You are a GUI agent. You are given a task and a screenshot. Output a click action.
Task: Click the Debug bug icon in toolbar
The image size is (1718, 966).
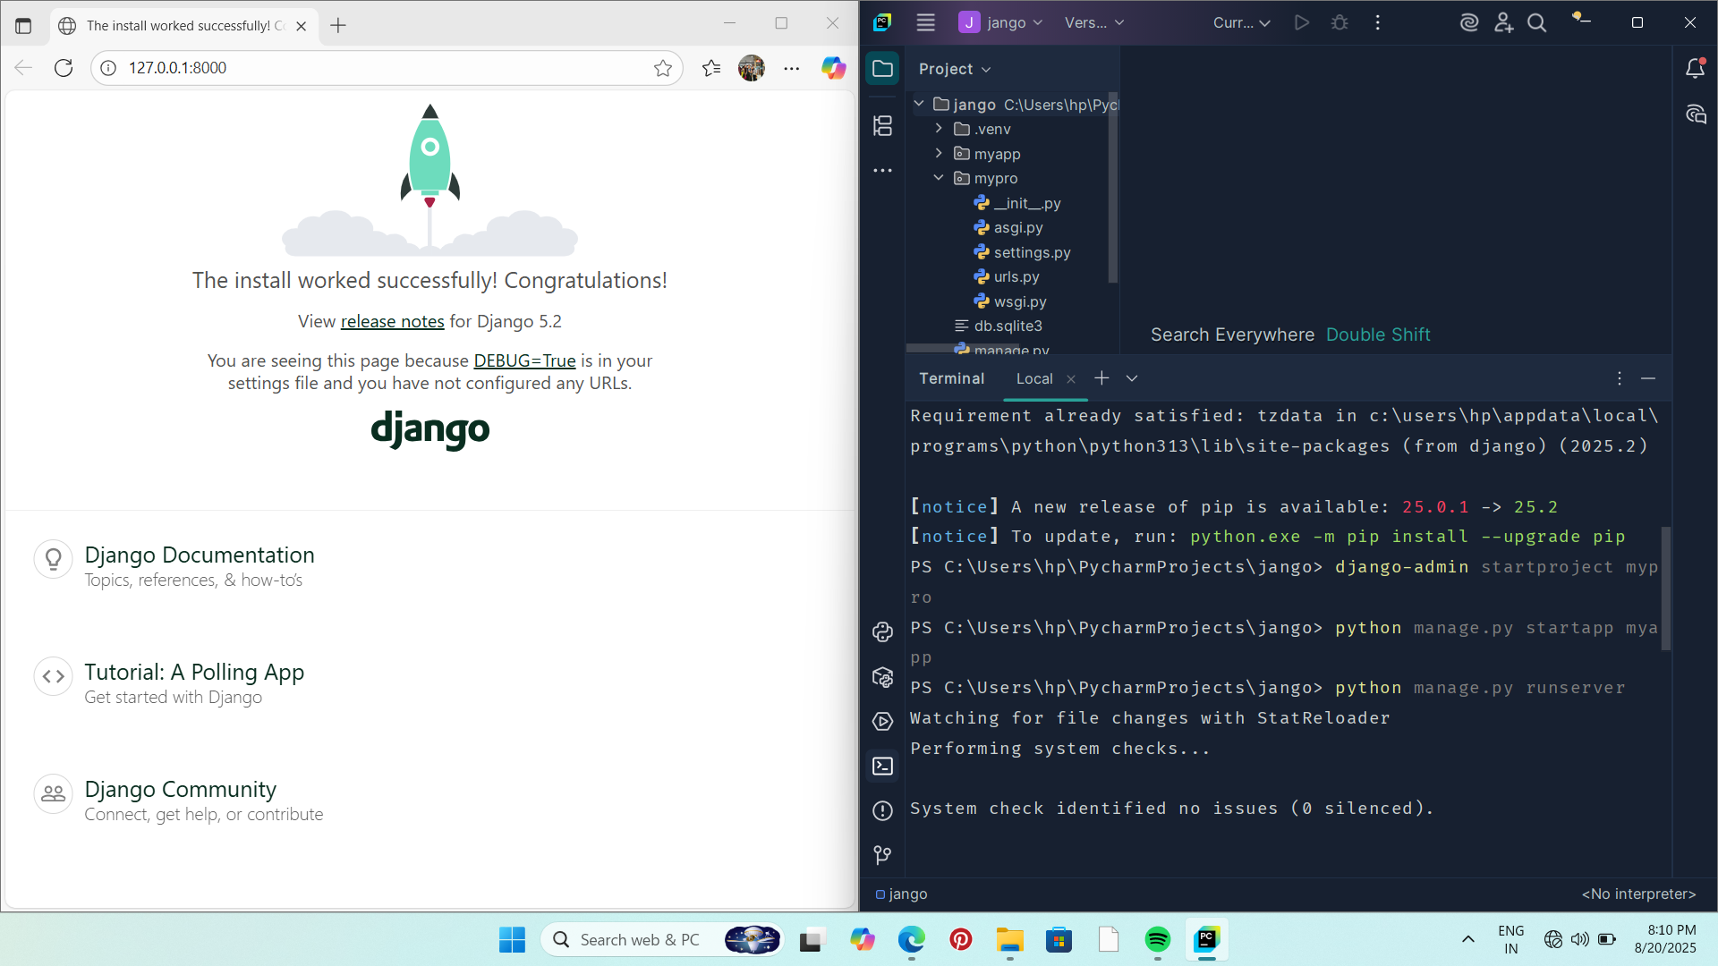point(1340,22)
